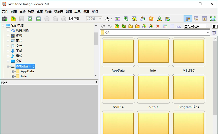Switch to thumbnails view mode

[x=165, y=26]
